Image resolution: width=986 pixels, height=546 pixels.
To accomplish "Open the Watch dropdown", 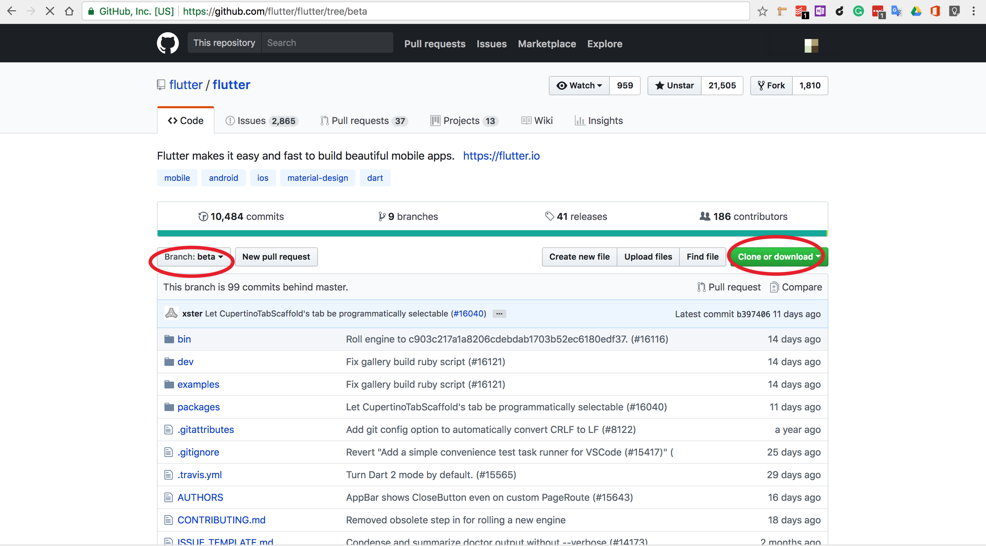I will 579,85.
